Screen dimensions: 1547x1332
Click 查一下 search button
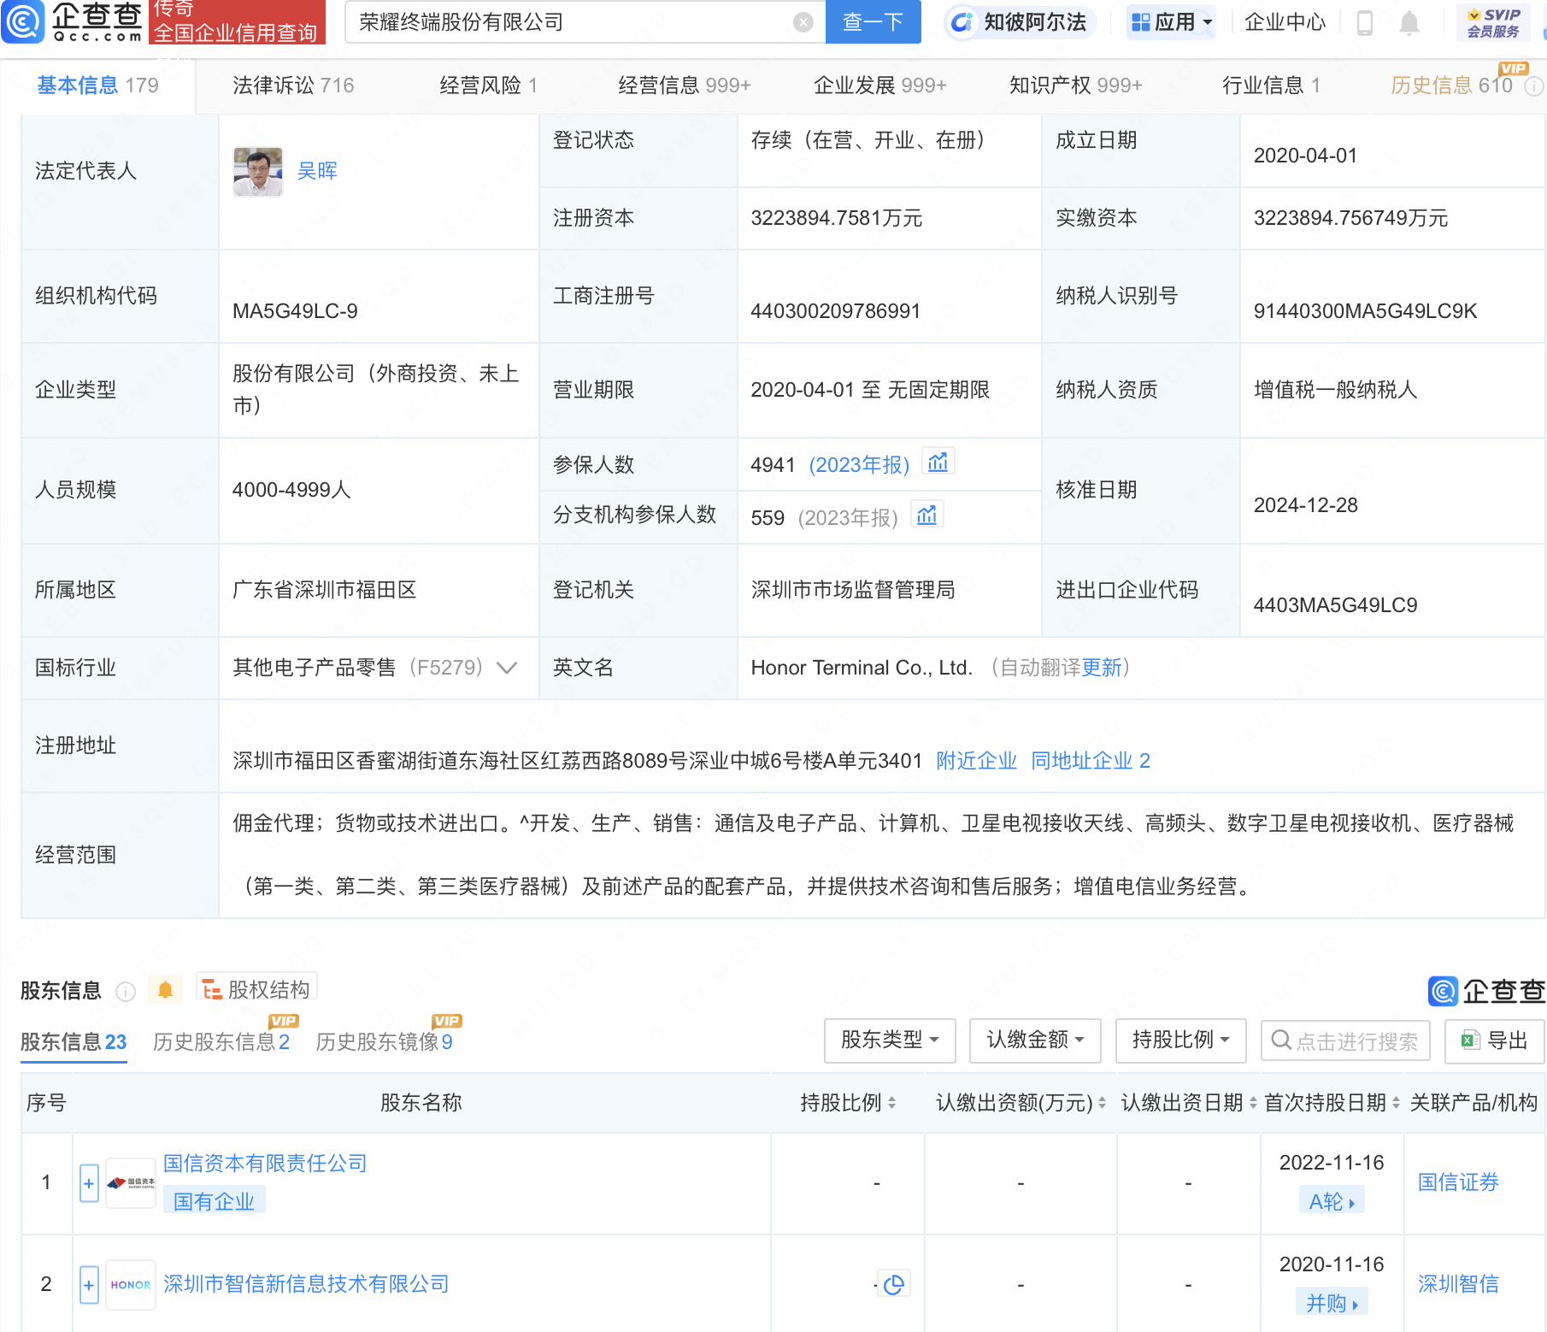873,22
